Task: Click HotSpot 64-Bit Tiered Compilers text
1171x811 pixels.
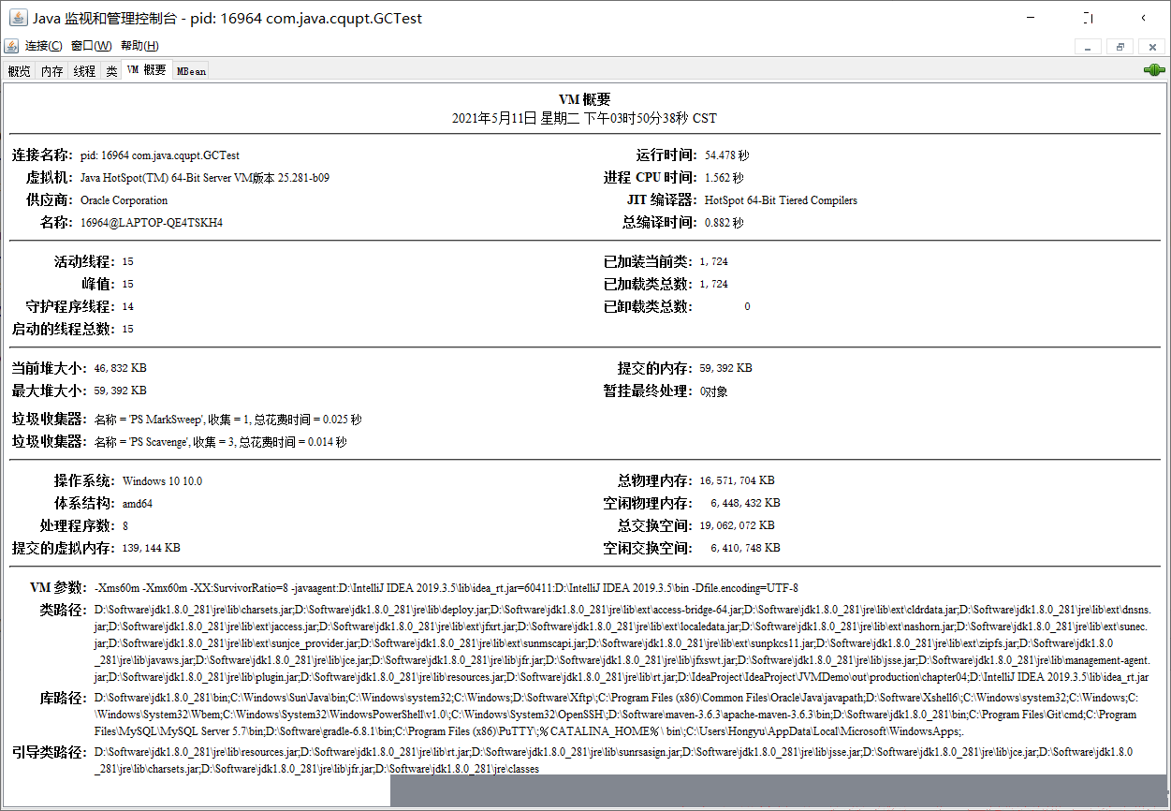Action: tap(781, 200)
